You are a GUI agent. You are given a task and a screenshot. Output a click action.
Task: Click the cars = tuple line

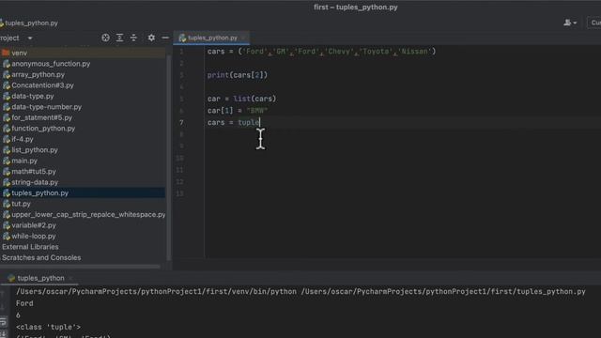[234, 123]
